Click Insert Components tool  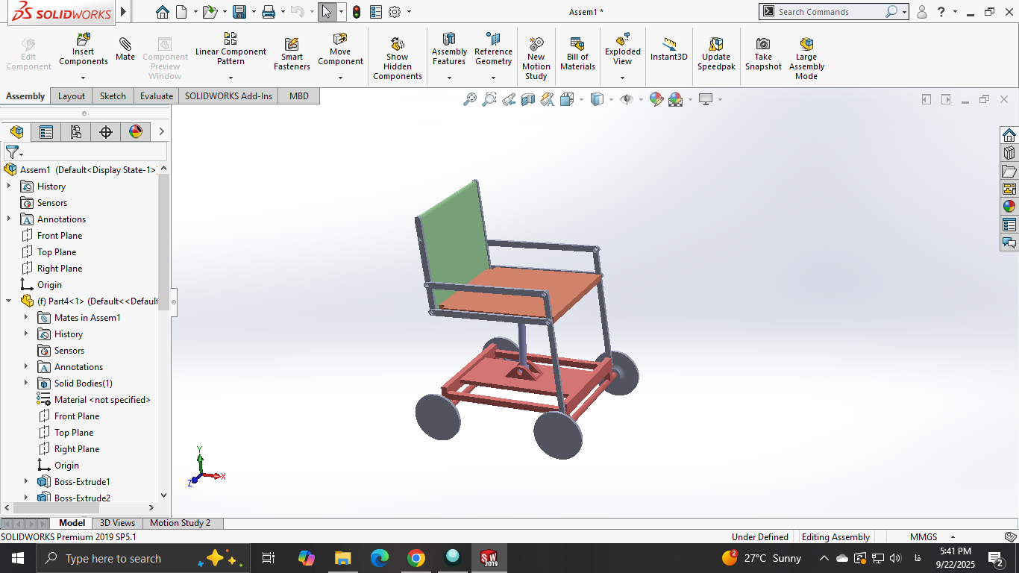[x=84, y=49]
